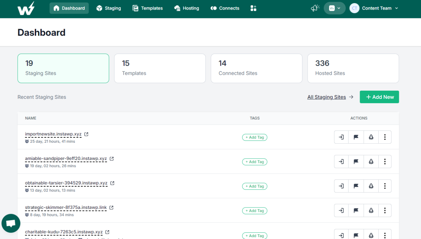Click '8 day, 19 hours, 34 mins' text
Image resolution: width=421 pixels, height=239 pixels.
52,215
